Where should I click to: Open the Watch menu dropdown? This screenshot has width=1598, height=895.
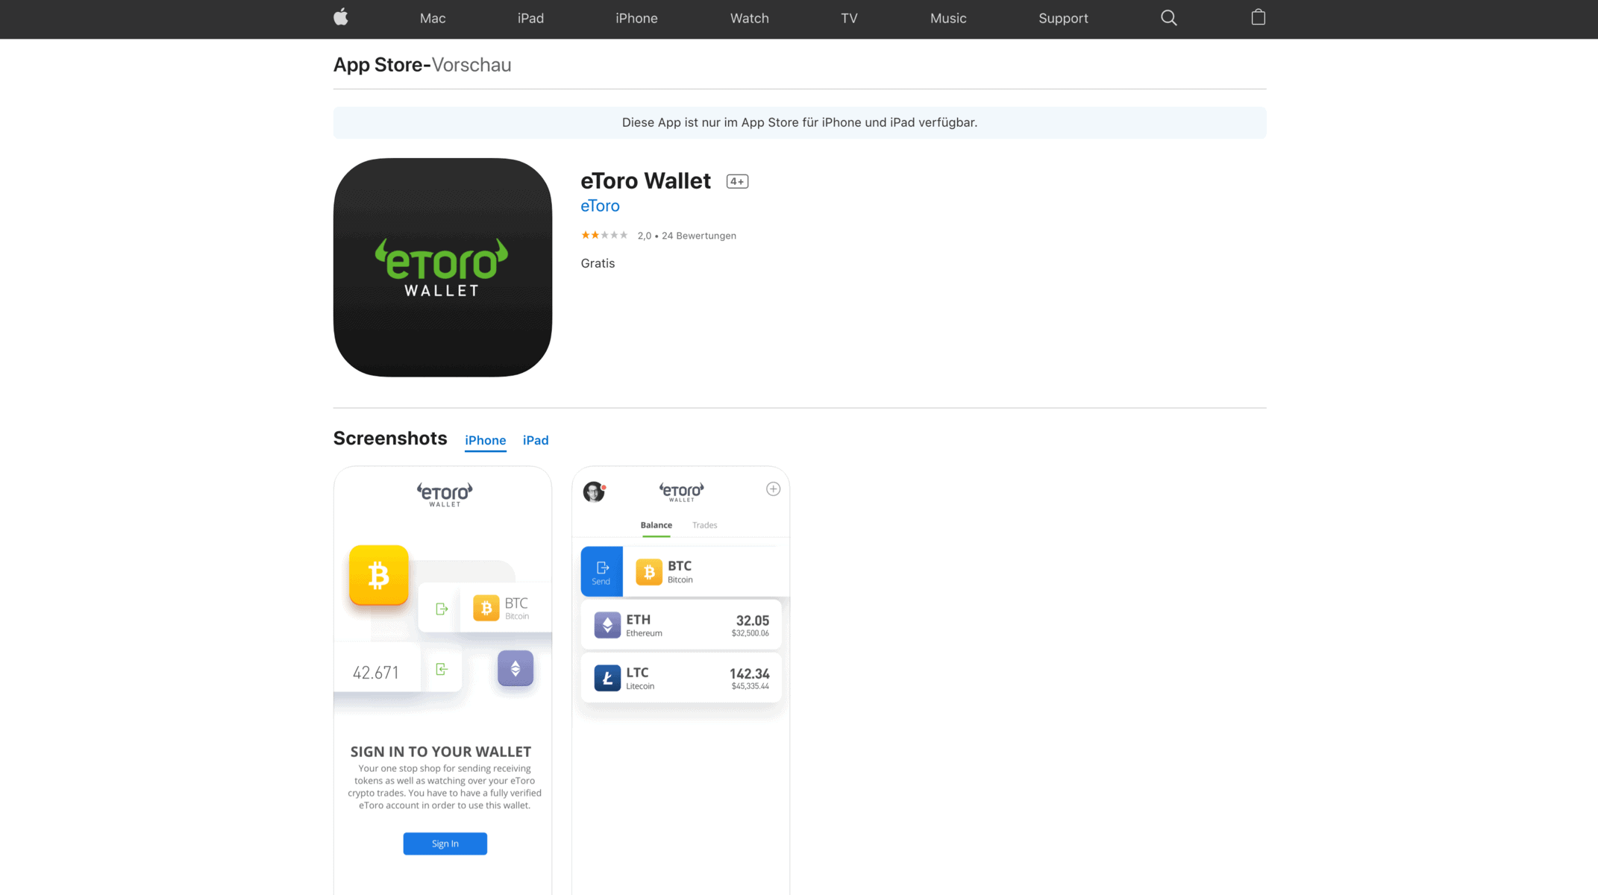click(750, 18)
